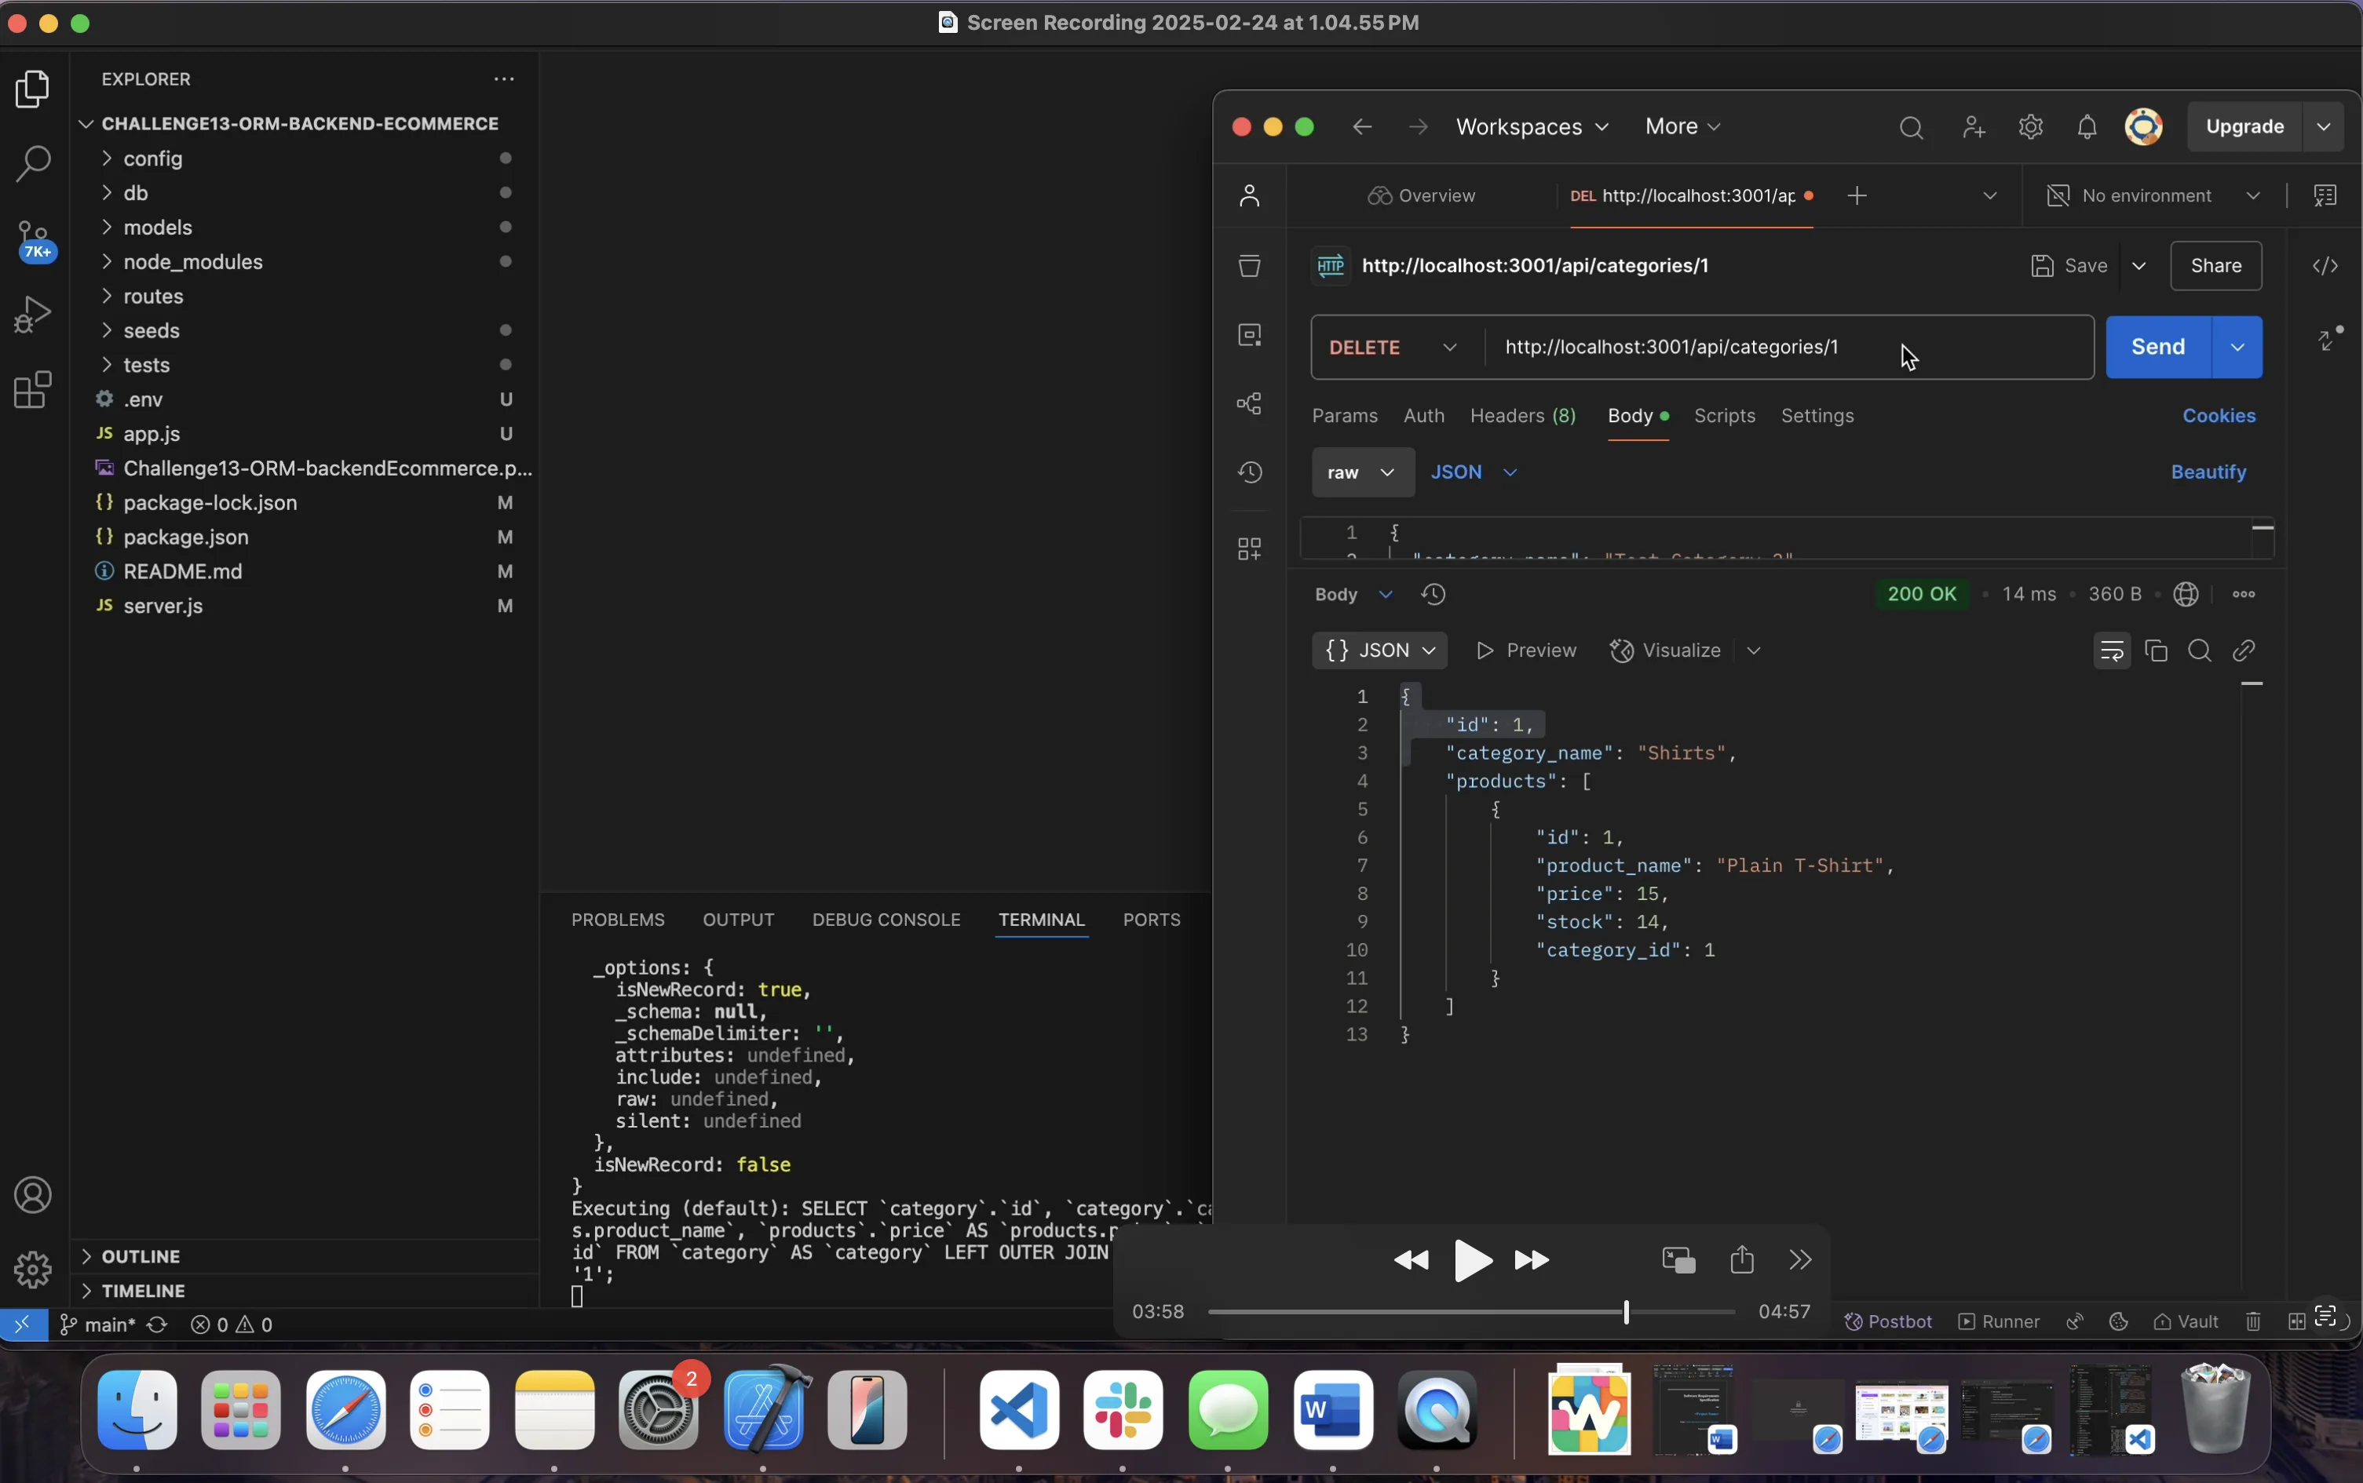
Task: Search within response body icon
Action: click(2199, 651)
